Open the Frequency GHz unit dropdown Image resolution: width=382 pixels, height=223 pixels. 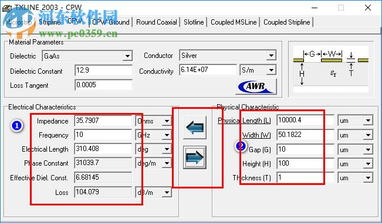pos(167,135)
